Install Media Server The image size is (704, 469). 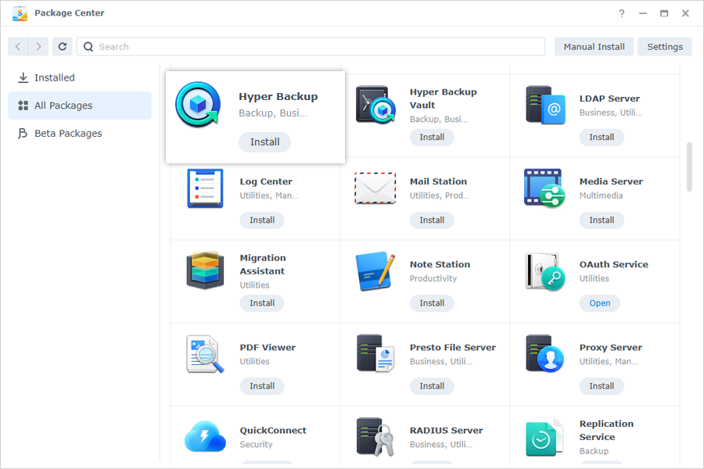coord(602,220)
